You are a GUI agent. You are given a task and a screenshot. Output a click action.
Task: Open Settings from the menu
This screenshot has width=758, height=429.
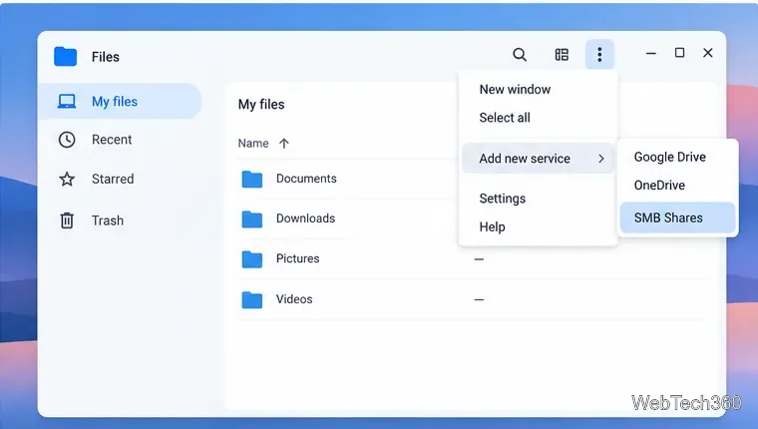[x=503, y=199]
